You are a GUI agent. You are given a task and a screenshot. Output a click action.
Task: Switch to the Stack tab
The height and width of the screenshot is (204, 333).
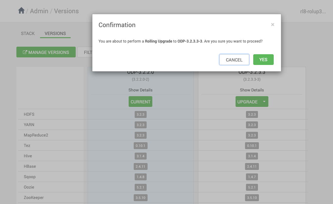28,33
